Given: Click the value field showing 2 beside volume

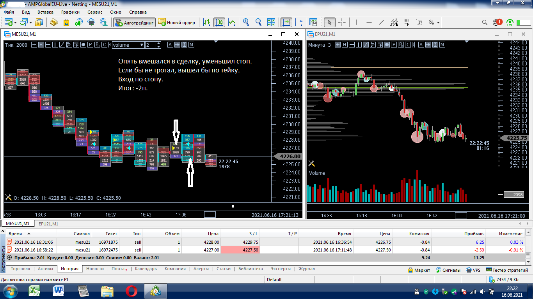Looking at the screenshot, I should [x=151, y=45].
